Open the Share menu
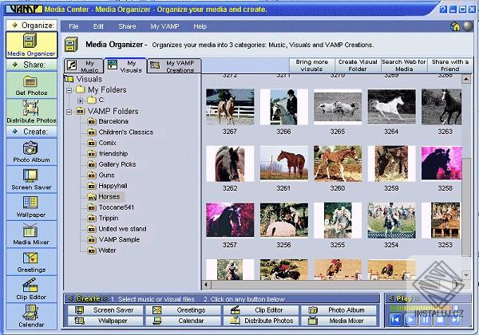This screenshot has height=335, width=479. pyautogui.click(x=127, y=26)
